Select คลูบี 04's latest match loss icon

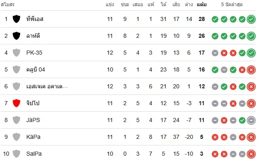(x=251, y=70)
